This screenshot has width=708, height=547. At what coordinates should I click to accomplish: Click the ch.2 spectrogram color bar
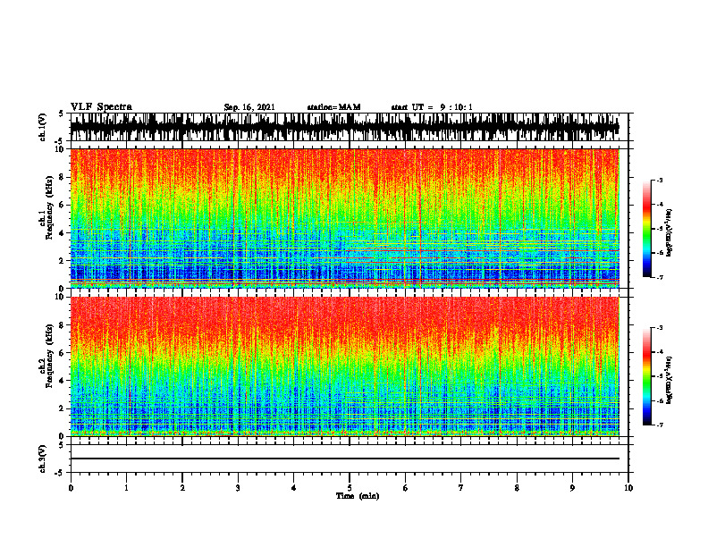(646, 376)
